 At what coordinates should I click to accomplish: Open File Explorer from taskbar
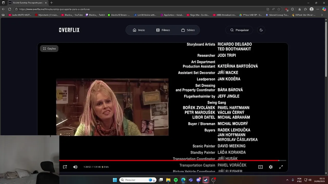pos(168,180)
